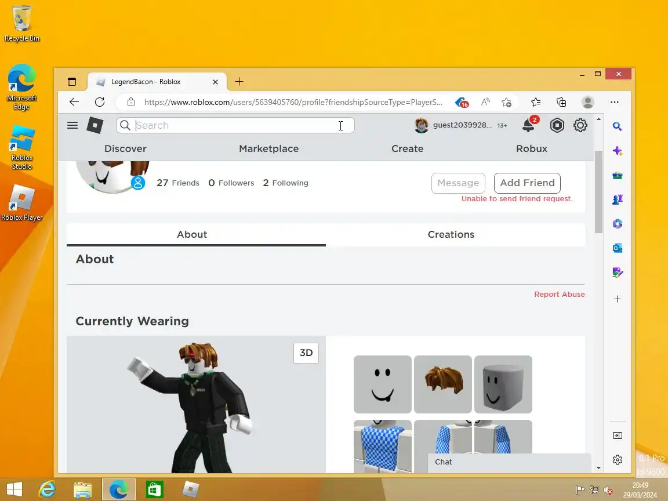Click the scrollbar up arrow
The width and height of the screenshot is (668, 501).
(x=598, y=119)
